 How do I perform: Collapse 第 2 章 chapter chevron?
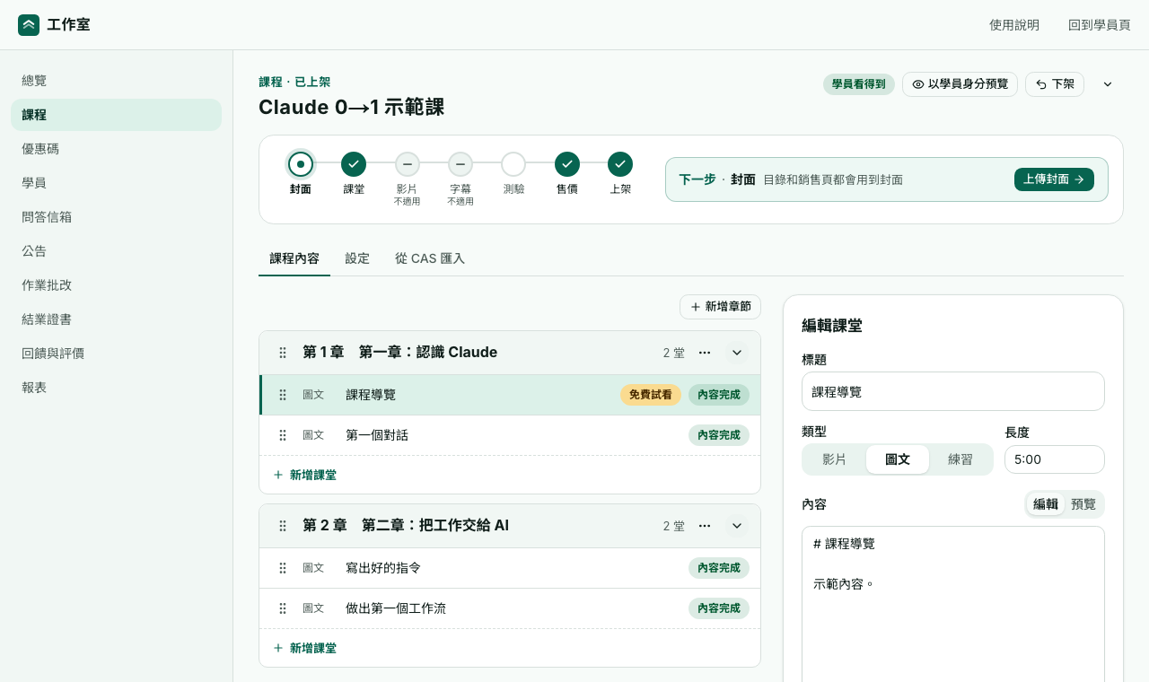pyautogui.click(x=737, y=526)
